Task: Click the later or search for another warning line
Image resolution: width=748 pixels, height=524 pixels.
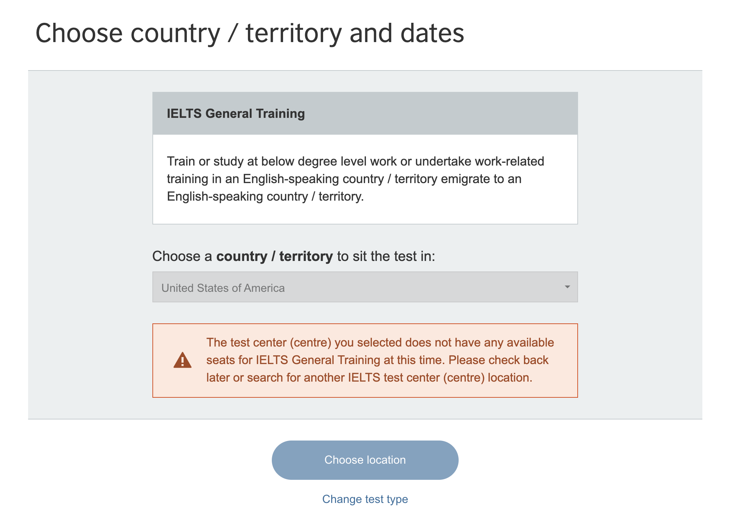Action: coord(369,378)
